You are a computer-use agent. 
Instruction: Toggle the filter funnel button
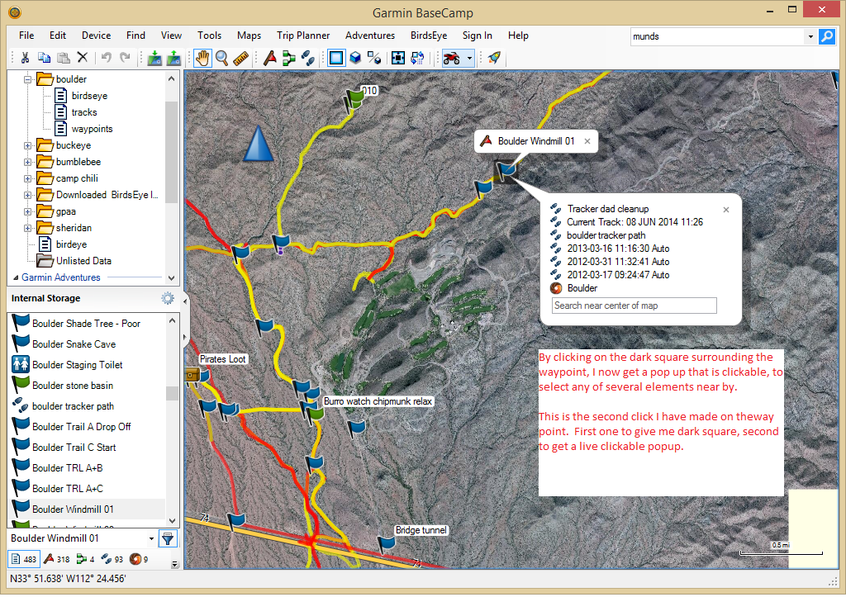(168, 539)
